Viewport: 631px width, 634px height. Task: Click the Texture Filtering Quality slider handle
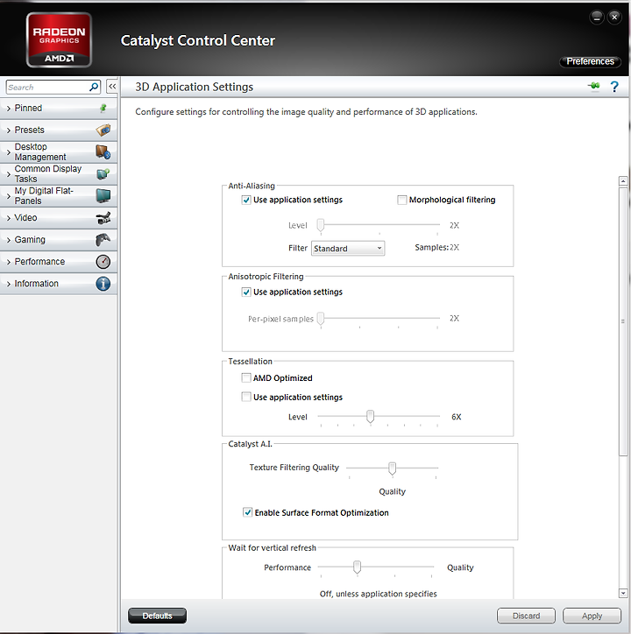[392, 468]
